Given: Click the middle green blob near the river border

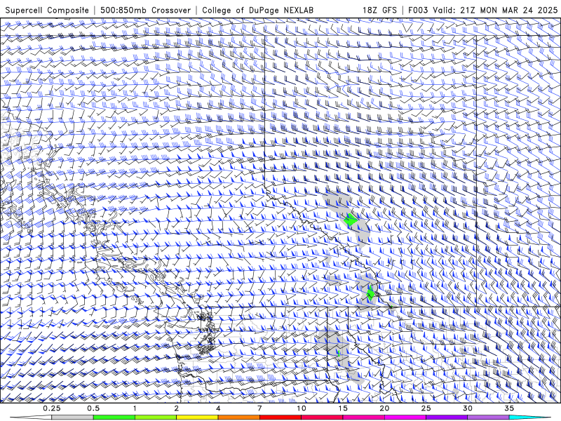Looking at the screenshot, I should (x=371, y=294).
